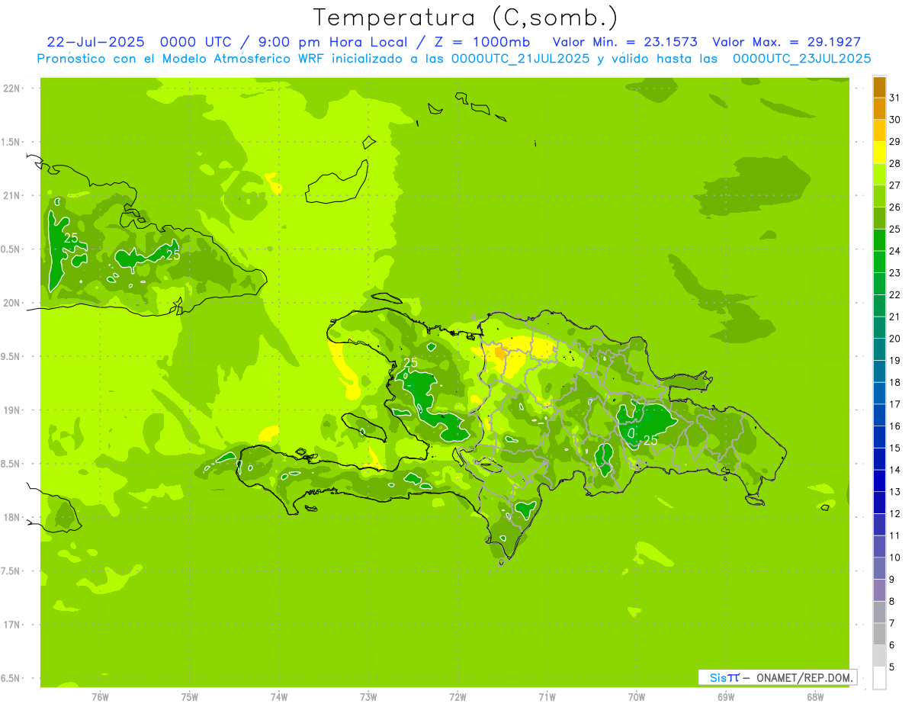915x707 pixels.
Task: Click the legend value label 31
Action: (895, 98)
